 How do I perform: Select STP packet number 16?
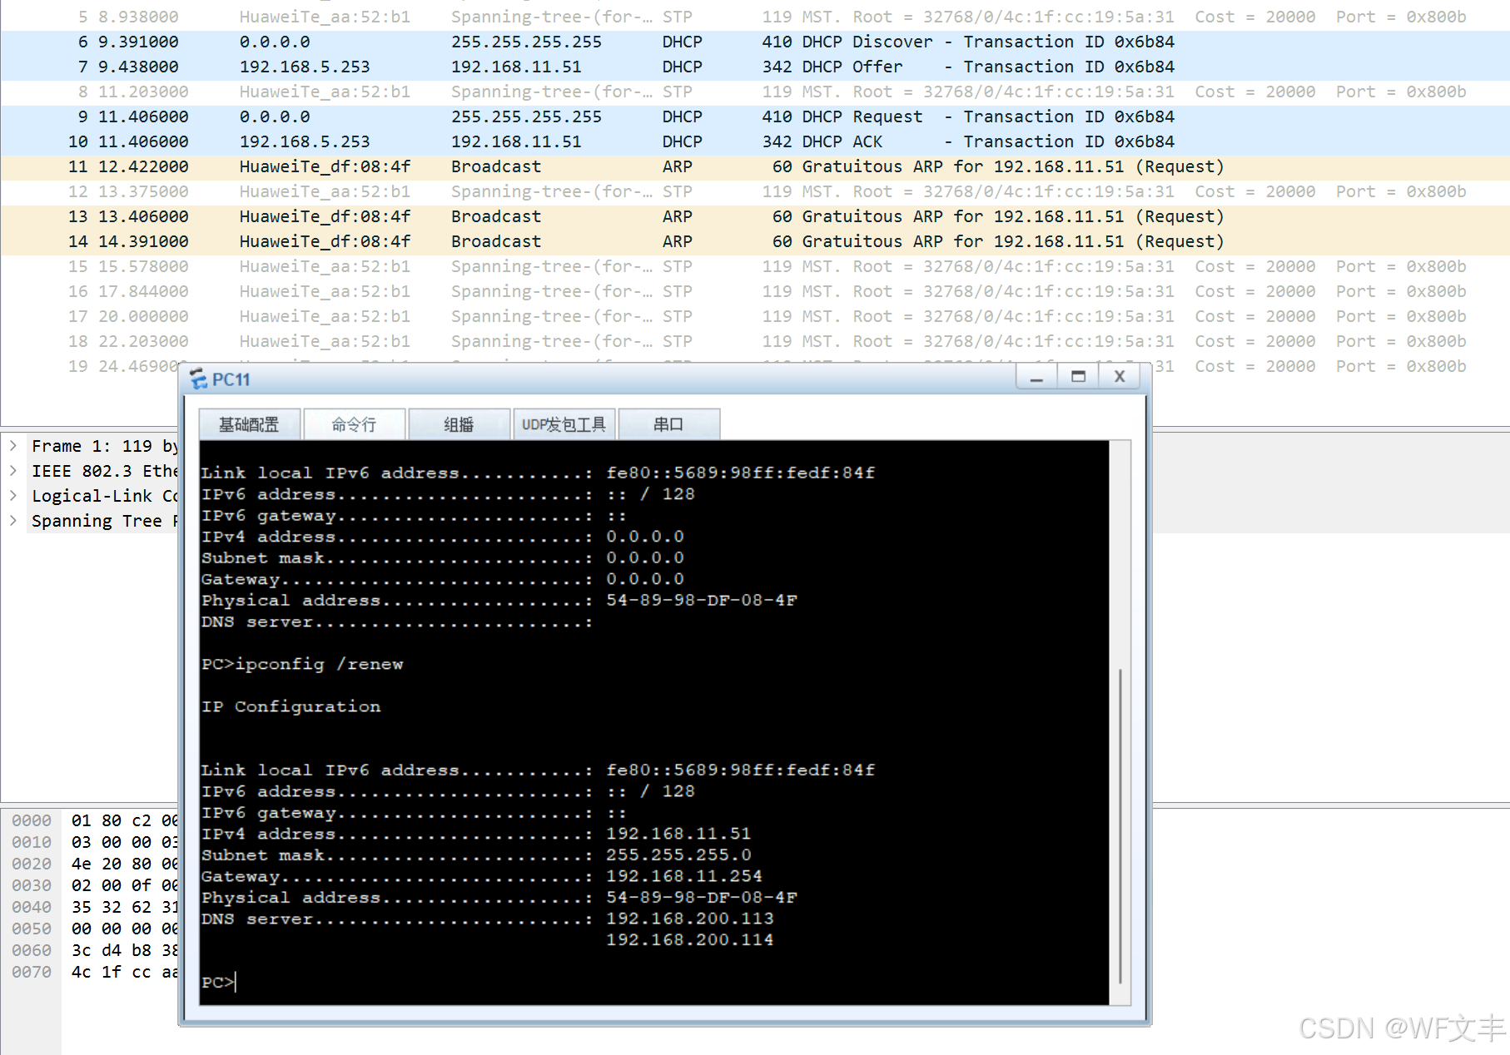point(755,291)
